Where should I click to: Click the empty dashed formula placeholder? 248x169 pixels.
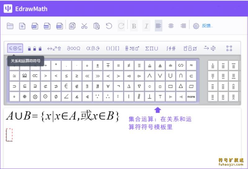(9, 135)
